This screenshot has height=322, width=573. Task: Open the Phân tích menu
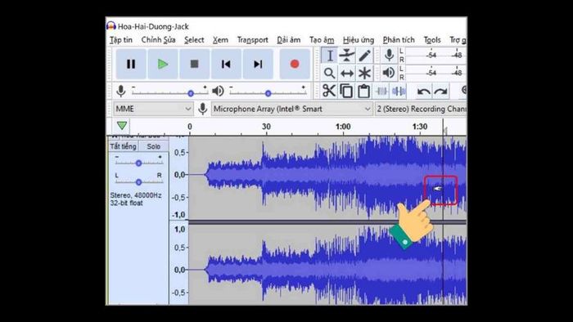tap(399, 40)
